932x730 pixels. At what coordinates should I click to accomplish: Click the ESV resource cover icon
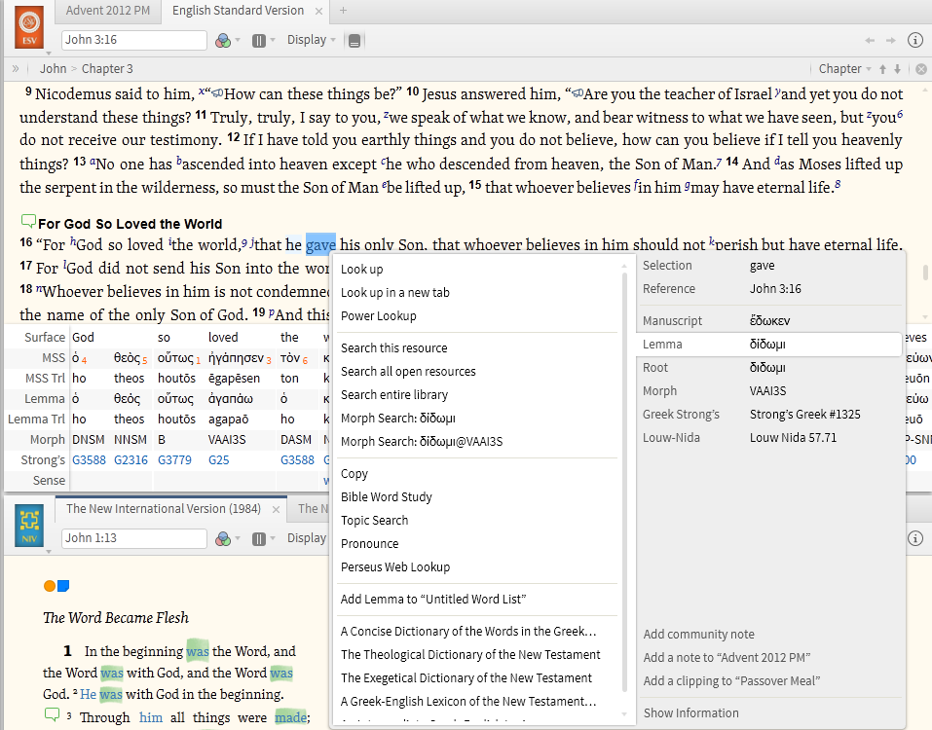click(29, 27)
